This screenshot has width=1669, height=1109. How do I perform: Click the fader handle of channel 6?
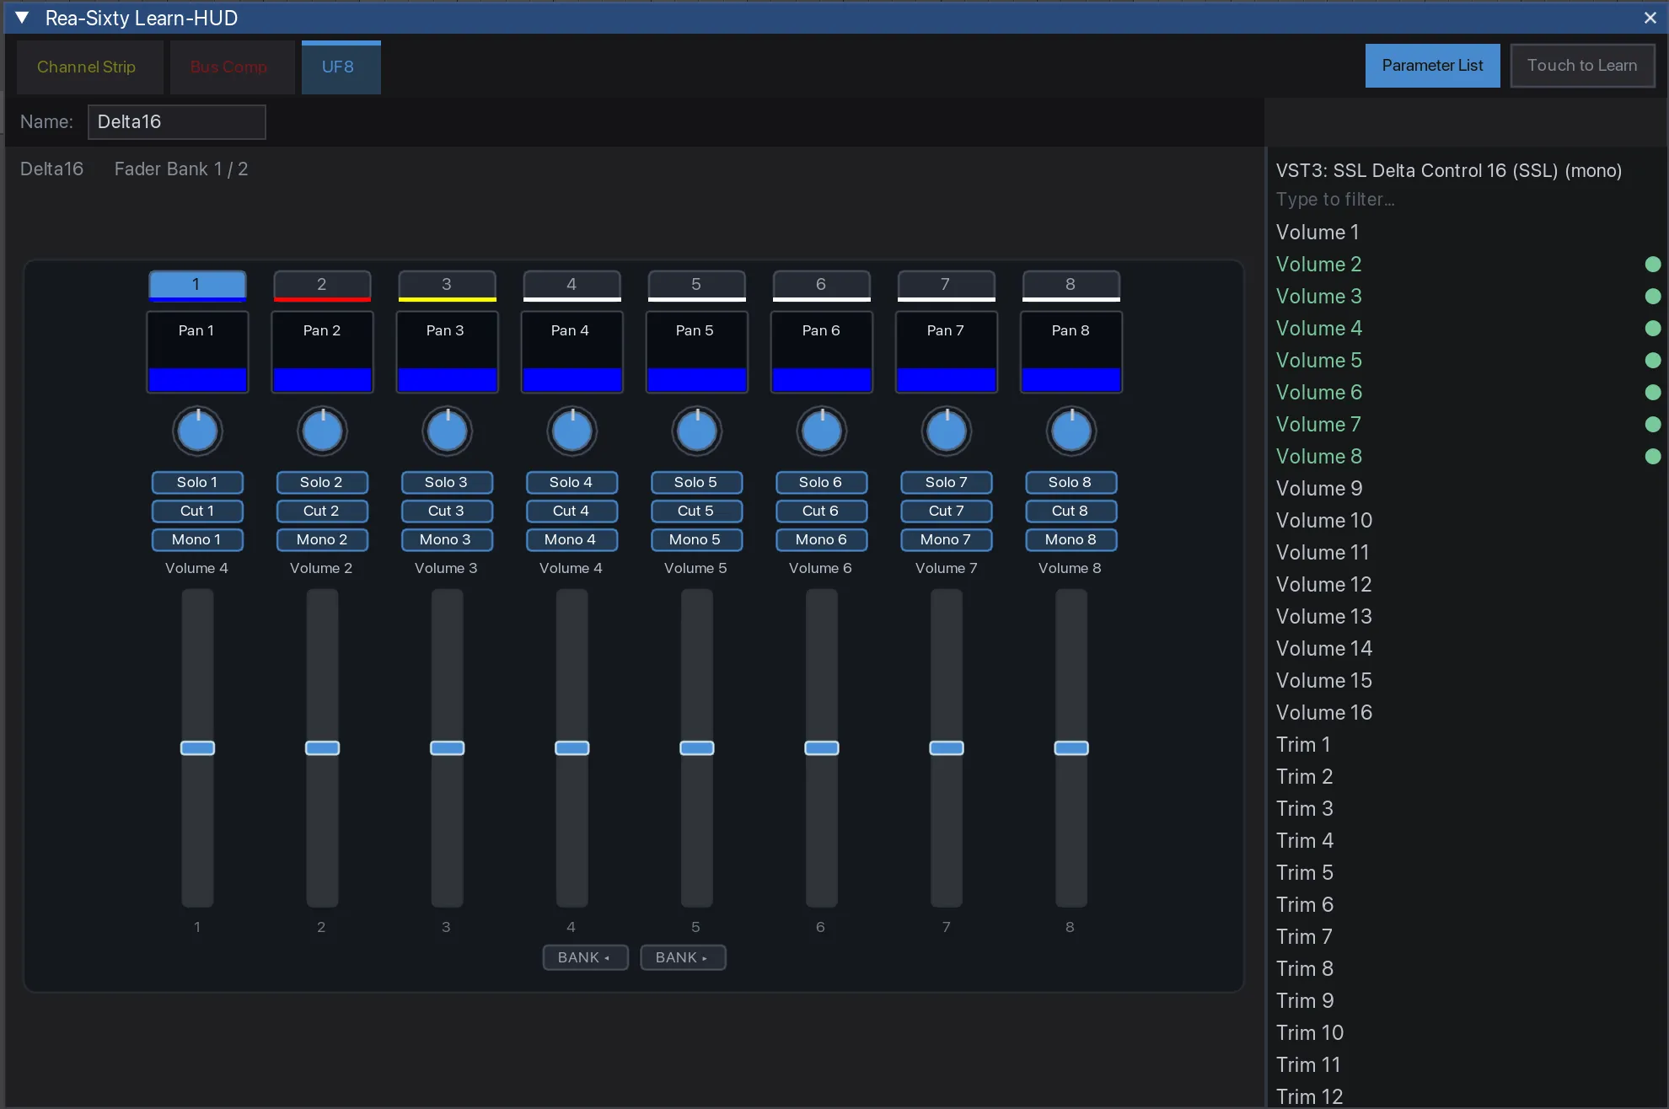pos(822,748)
